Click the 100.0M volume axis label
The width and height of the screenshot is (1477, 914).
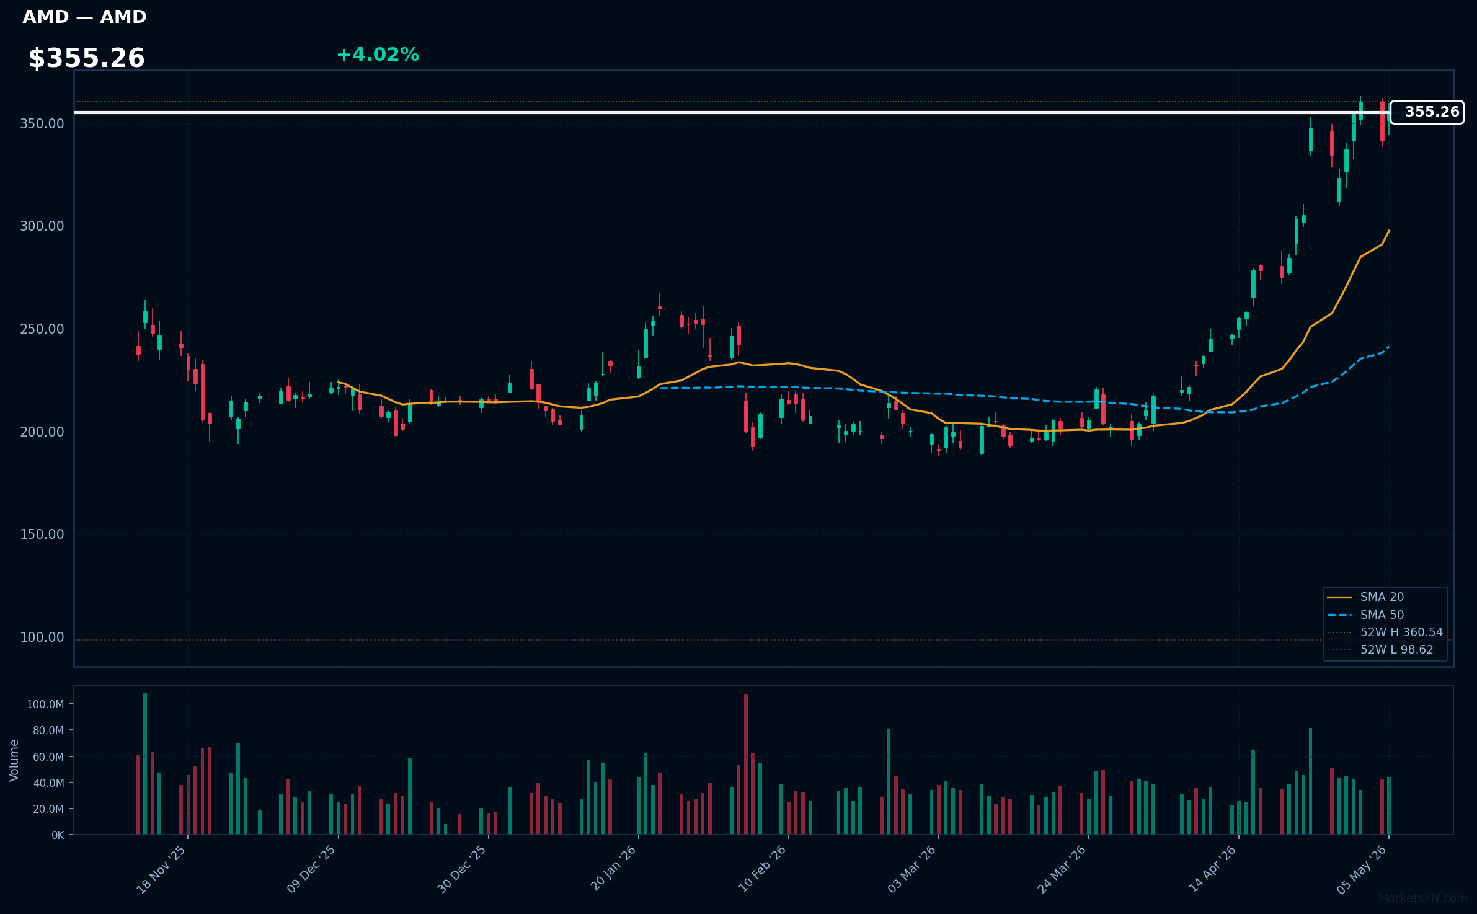pyautogui.click(x=45, y=704)
